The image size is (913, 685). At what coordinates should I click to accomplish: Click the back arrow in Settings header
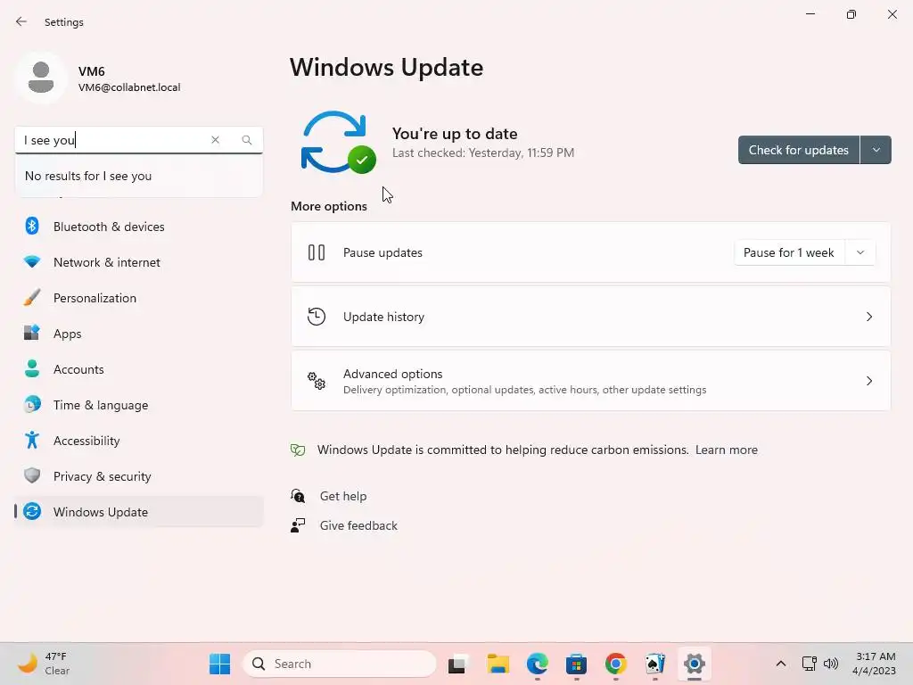21,21
